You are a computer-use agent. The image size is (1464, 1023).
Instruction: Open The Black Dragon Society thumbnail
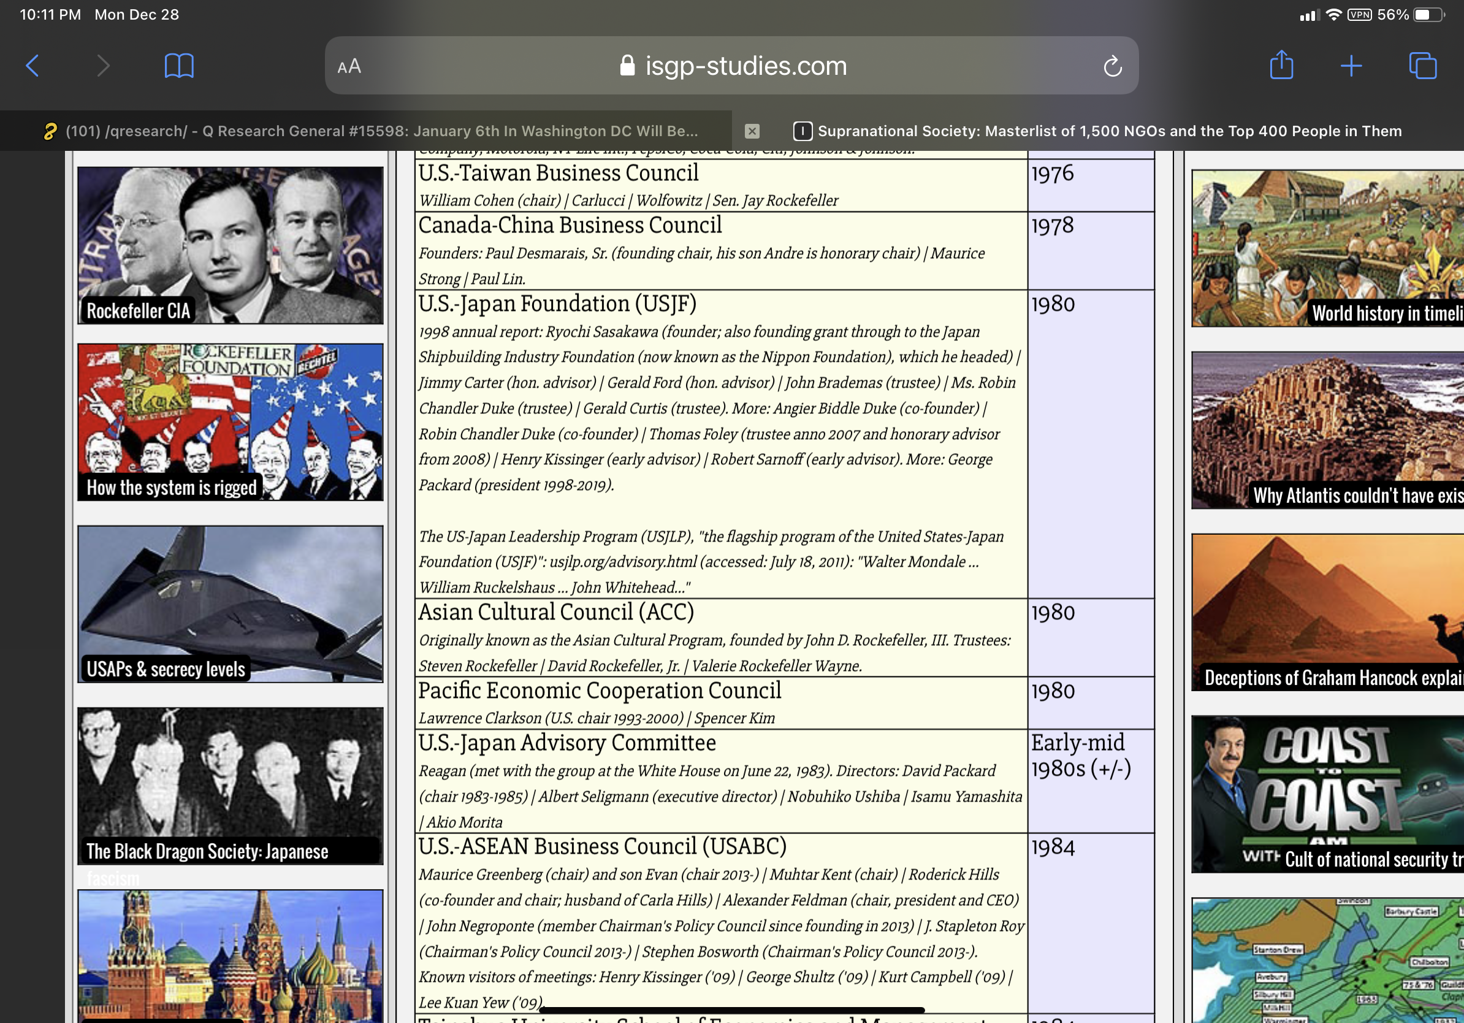(x=230, y=786)
